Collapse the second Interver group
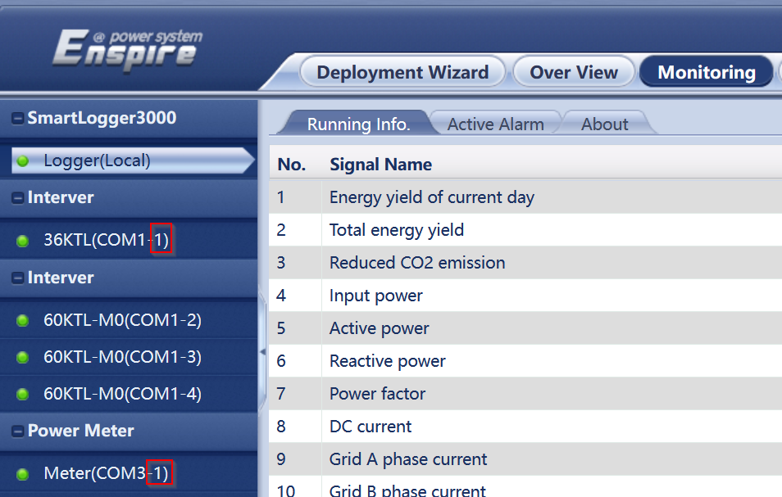The image size is (782, 497). coord(17,278)
